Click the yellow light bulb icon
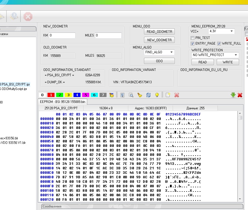This screenshot has height=210, width=248. point(157,95)
